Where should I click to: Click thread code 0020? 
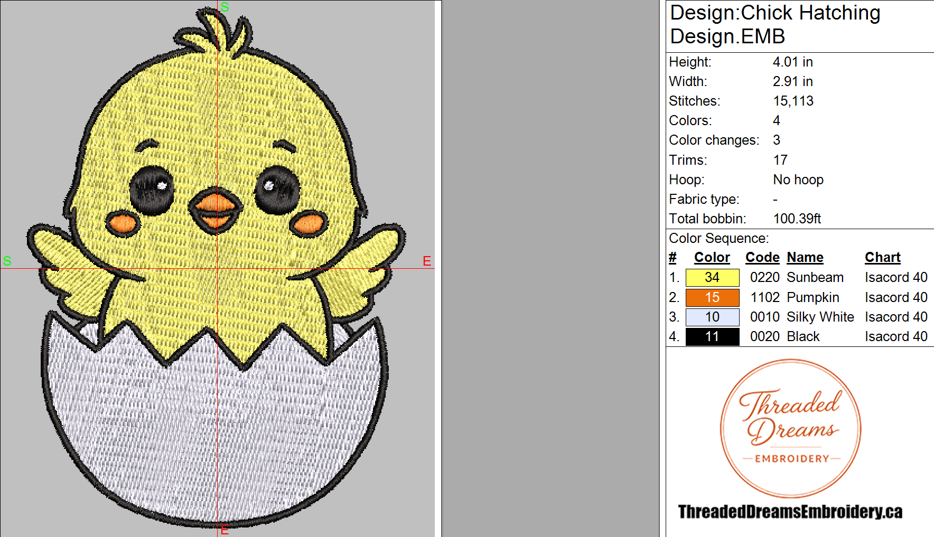click(764, 336)
